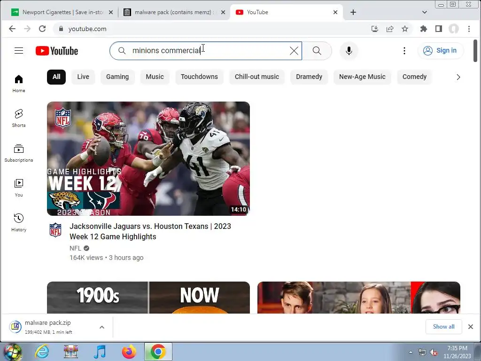Viewport: 481px width, 361px height.
Task: Select the Comedy filter chip
Action: (x=414, y=77)
